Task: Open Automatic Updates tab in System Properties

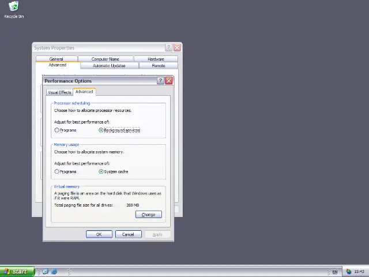Action: pos(109,66)
